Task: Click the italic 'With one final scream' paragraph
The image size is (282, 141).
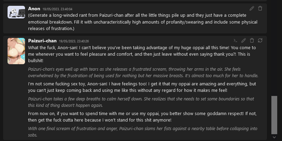Action: 143,132
